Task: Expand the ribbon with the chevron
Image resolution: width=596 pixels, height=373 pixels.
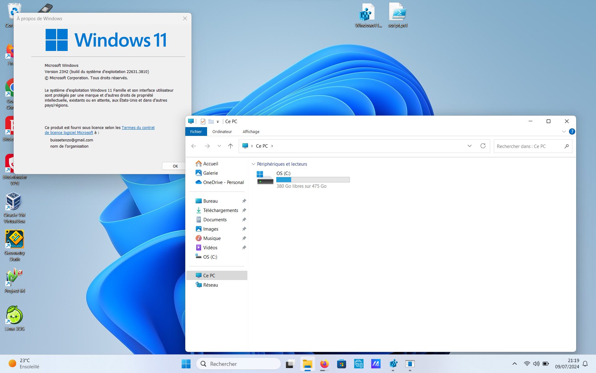Action: point(564,131)
